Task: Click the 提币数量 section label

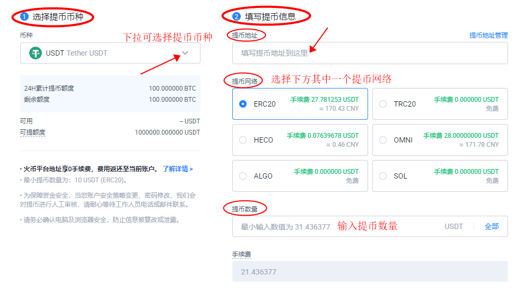Action: pos(244,209)
